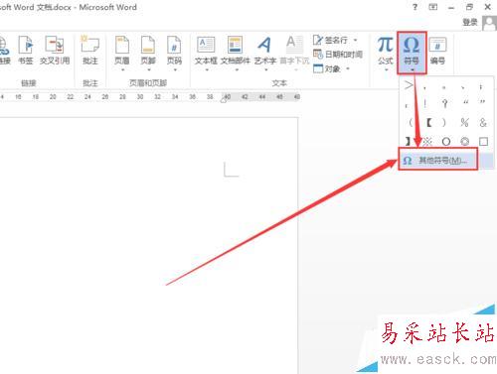Insert the ( left parenthesis symbol
This screenshot has width=497, height=374.
[x=411, y=123]
